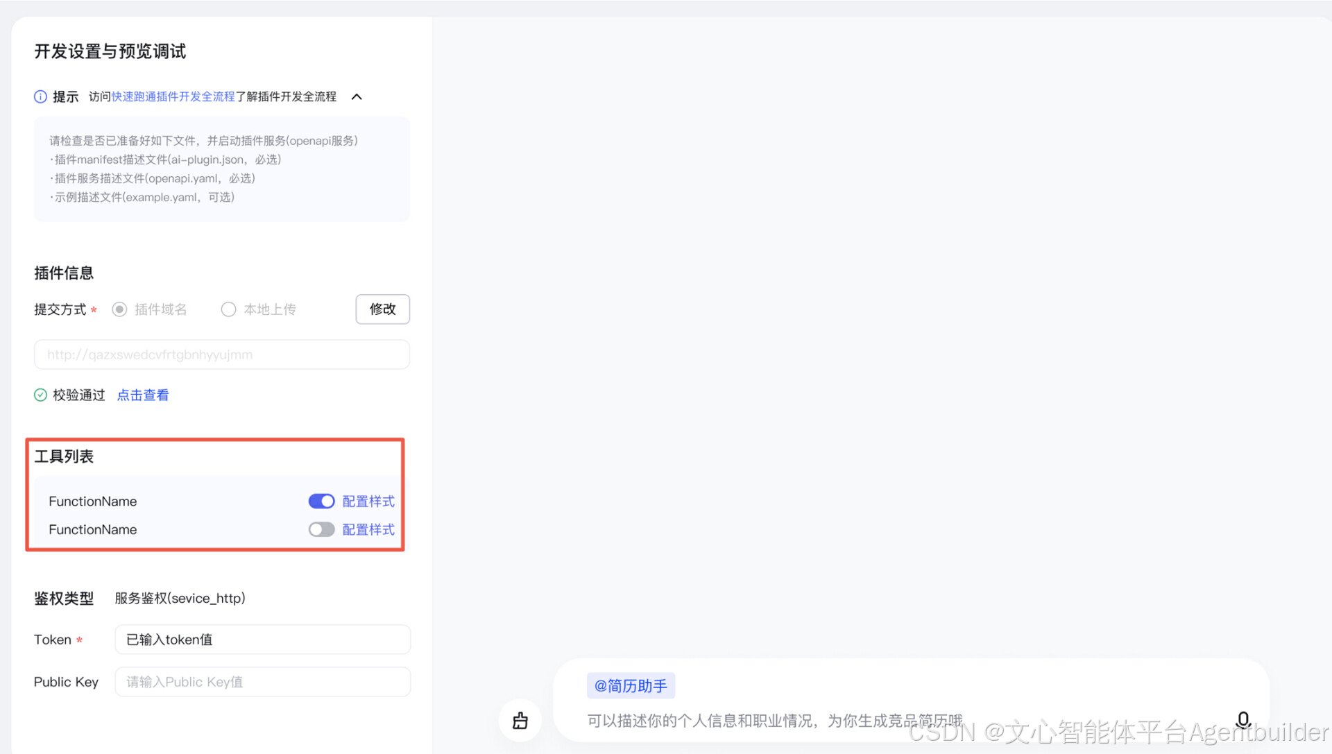The width and height of the screenshot is (1332, 754).
Task: Click the plugin domain URL input field
Action: click(x=221, y=354)
